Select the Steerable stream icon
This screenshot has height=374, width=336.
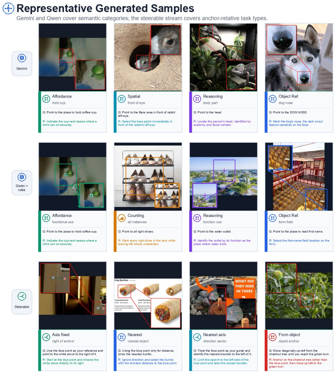[22, 297]
